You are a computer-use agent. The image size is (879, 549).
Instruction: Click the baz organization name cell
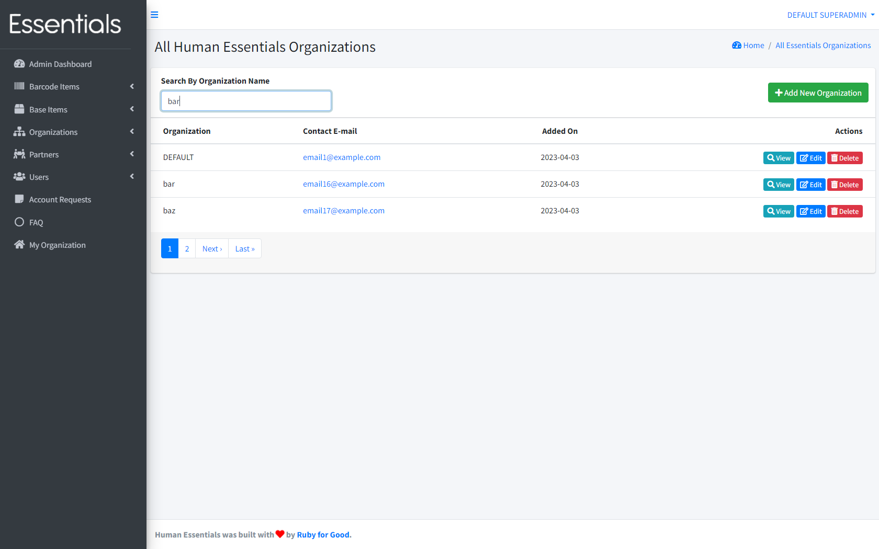169,210
